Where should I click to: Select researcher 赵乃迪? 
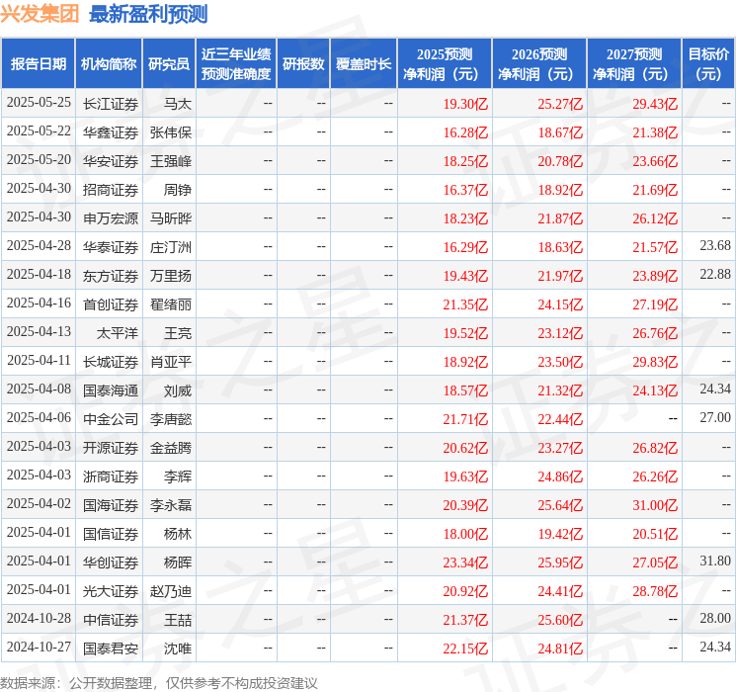(x=171, y=591)
